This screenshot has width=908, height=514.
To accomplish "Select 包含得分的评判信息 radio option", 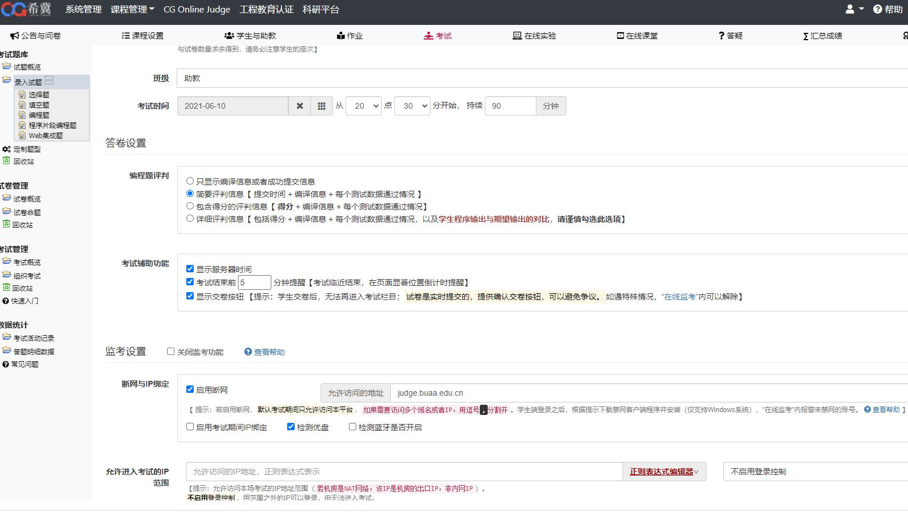I will pyautogui.click(x=190, y=206).
